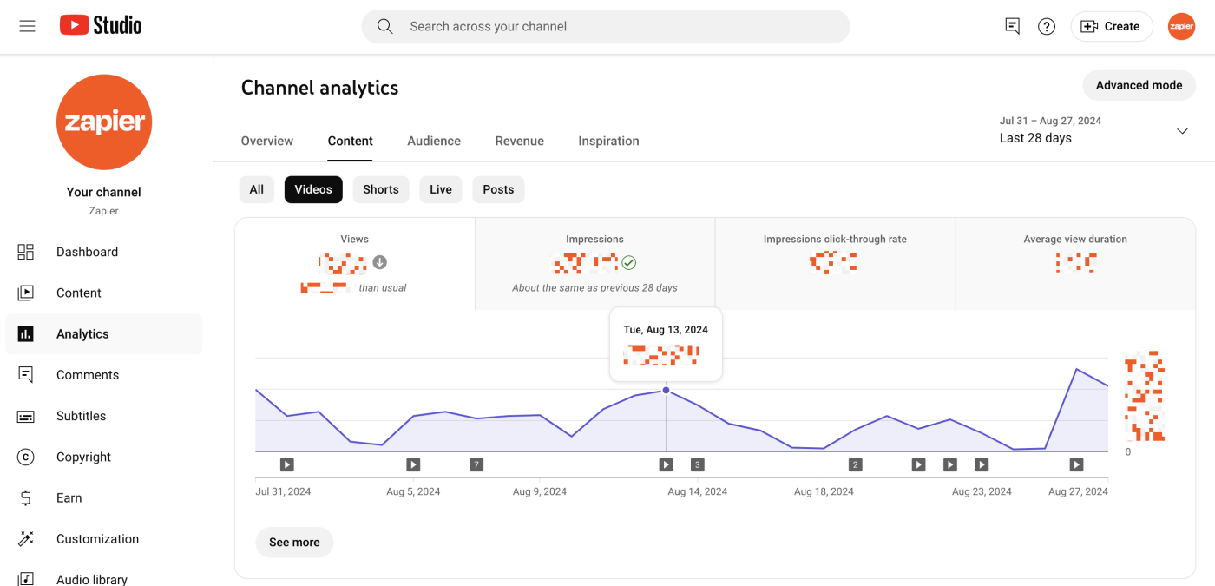The image size is (1215, 586).
Task: Select the Average view duration card
Action: point(1075,264)
